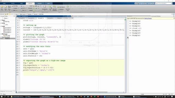Screen dimensions: 175x98
Task: Click the Find search tool
Action: tap(23, 10)
